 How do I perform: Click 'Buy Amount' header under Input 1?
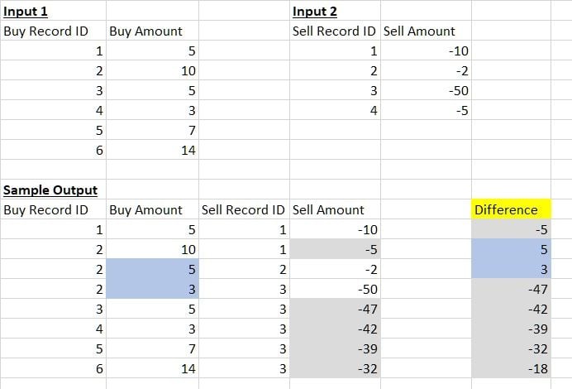click(152, 31)
